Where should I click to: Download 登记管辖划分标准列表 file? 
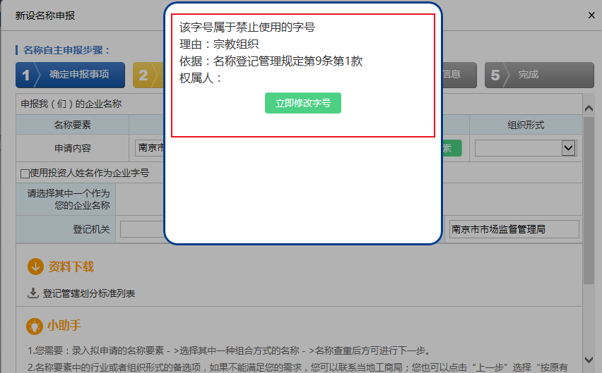[x=89, y=294]
